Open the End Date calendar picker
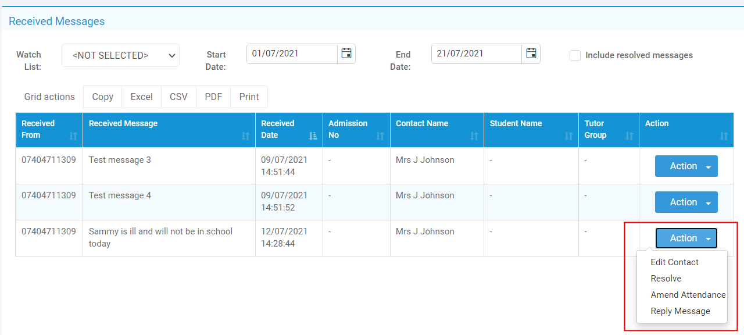The width and height of the screenshot is (744, 335). 531,54
